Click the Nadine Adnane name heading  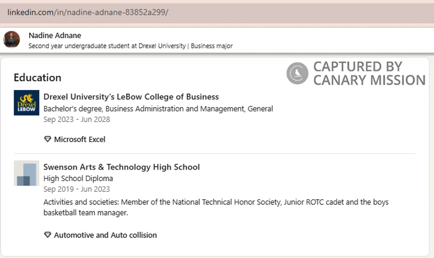point(55,35)
